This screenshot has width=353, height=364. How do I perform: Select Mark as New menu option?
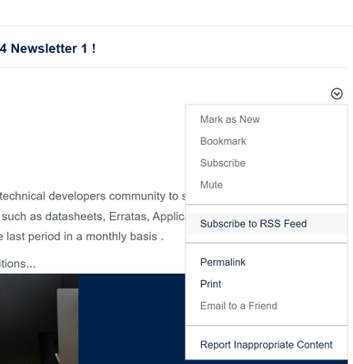point(230,119)
